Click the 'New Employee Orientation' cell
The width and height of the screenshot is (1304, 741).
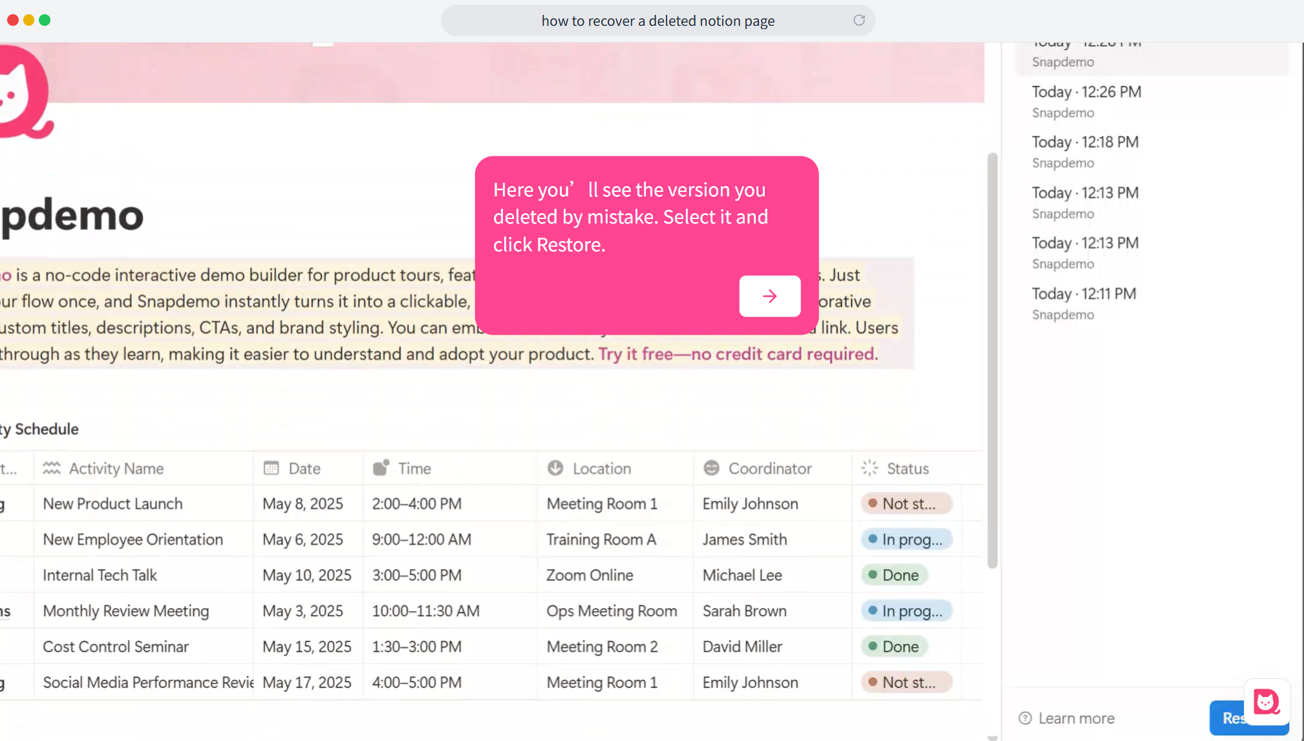[144, 539]
